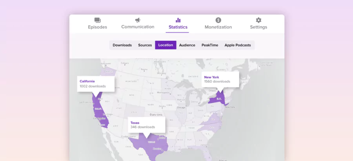Click the California downloads tooltip
353x161 pixels.
(x=96, y=84)
